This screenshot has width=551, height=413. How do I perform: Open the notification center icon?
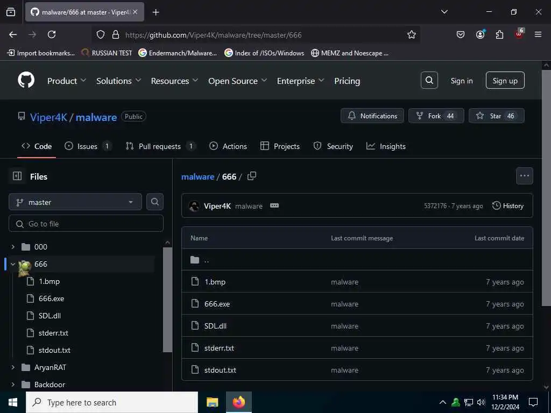click(533, 402)
